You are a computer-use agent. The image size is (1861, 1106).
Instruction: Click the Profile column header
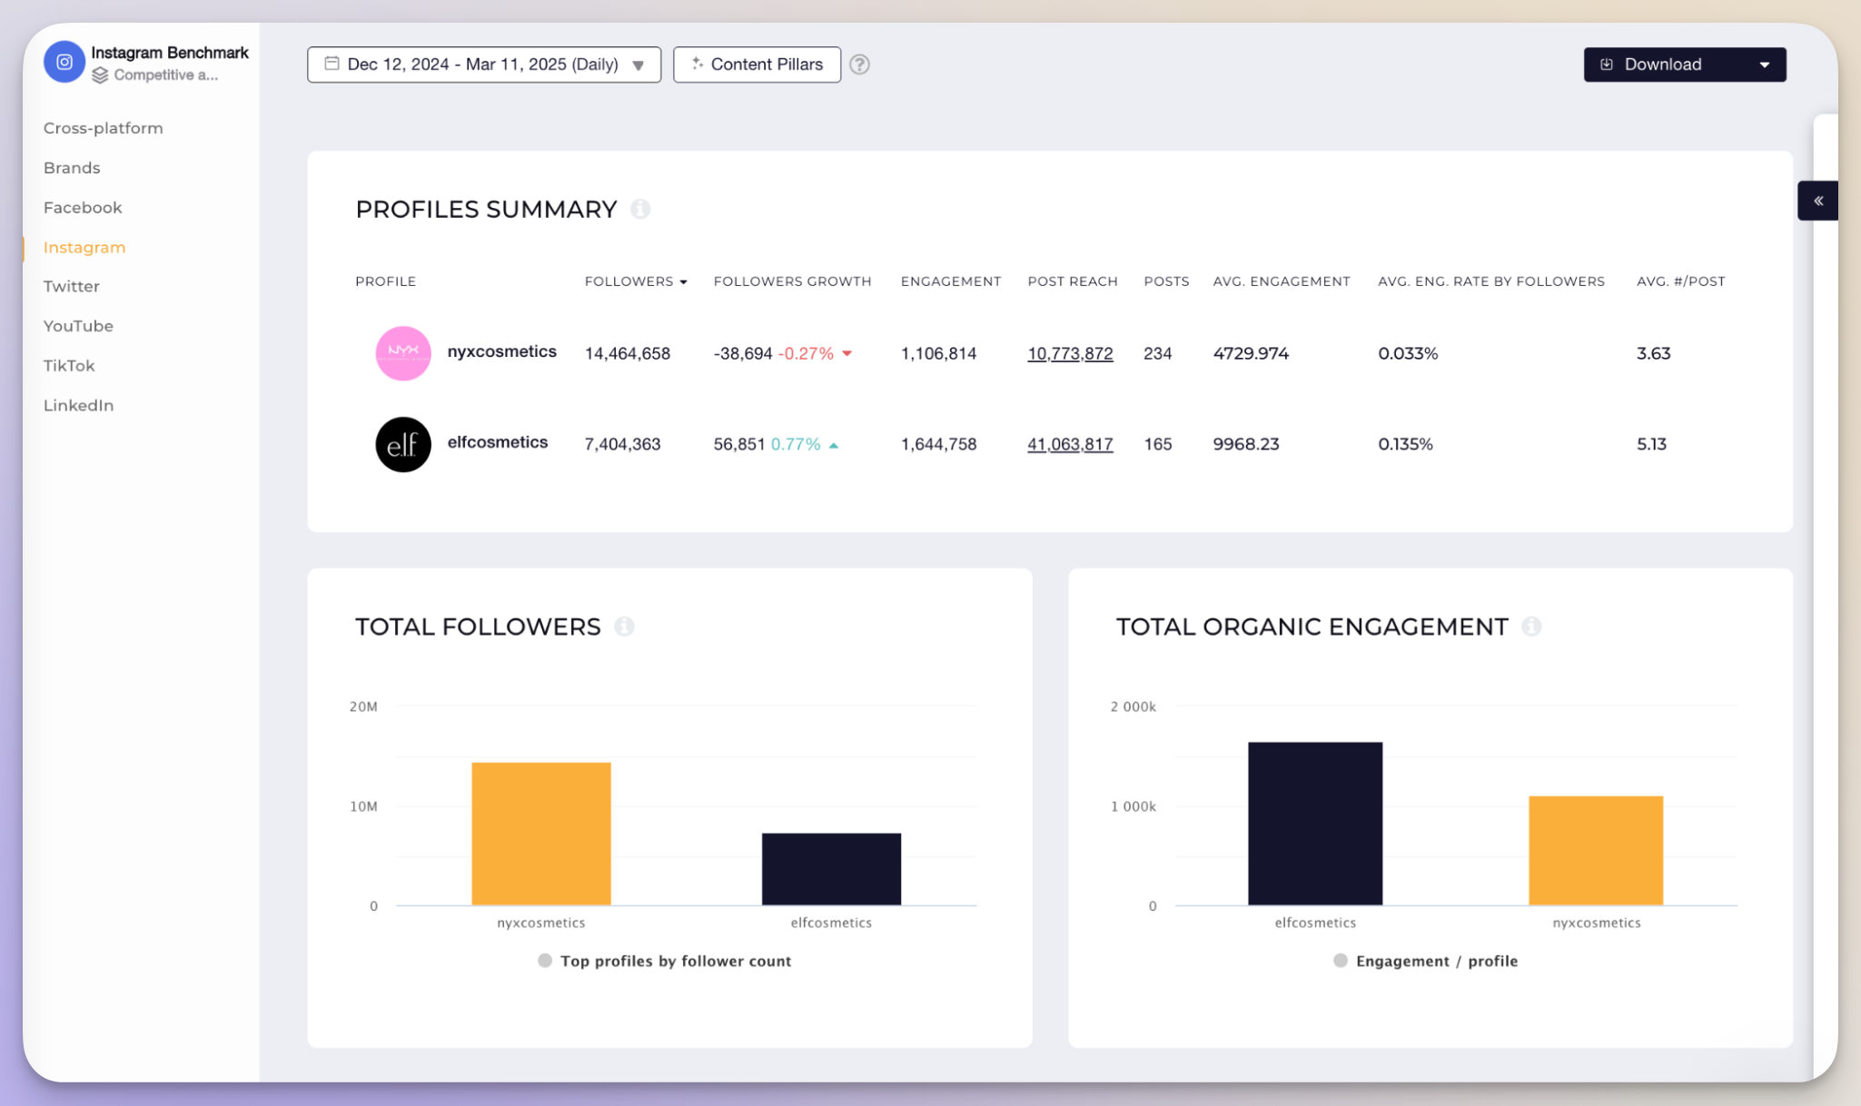click(x=386, y=281)
